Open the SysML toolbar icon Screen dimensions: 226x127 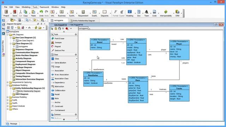tap(72, 13)
